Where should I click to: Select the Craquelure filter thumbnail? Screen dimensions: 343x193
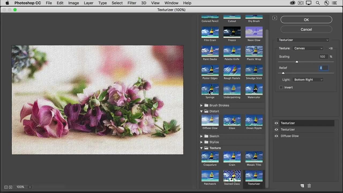[210, 157]
